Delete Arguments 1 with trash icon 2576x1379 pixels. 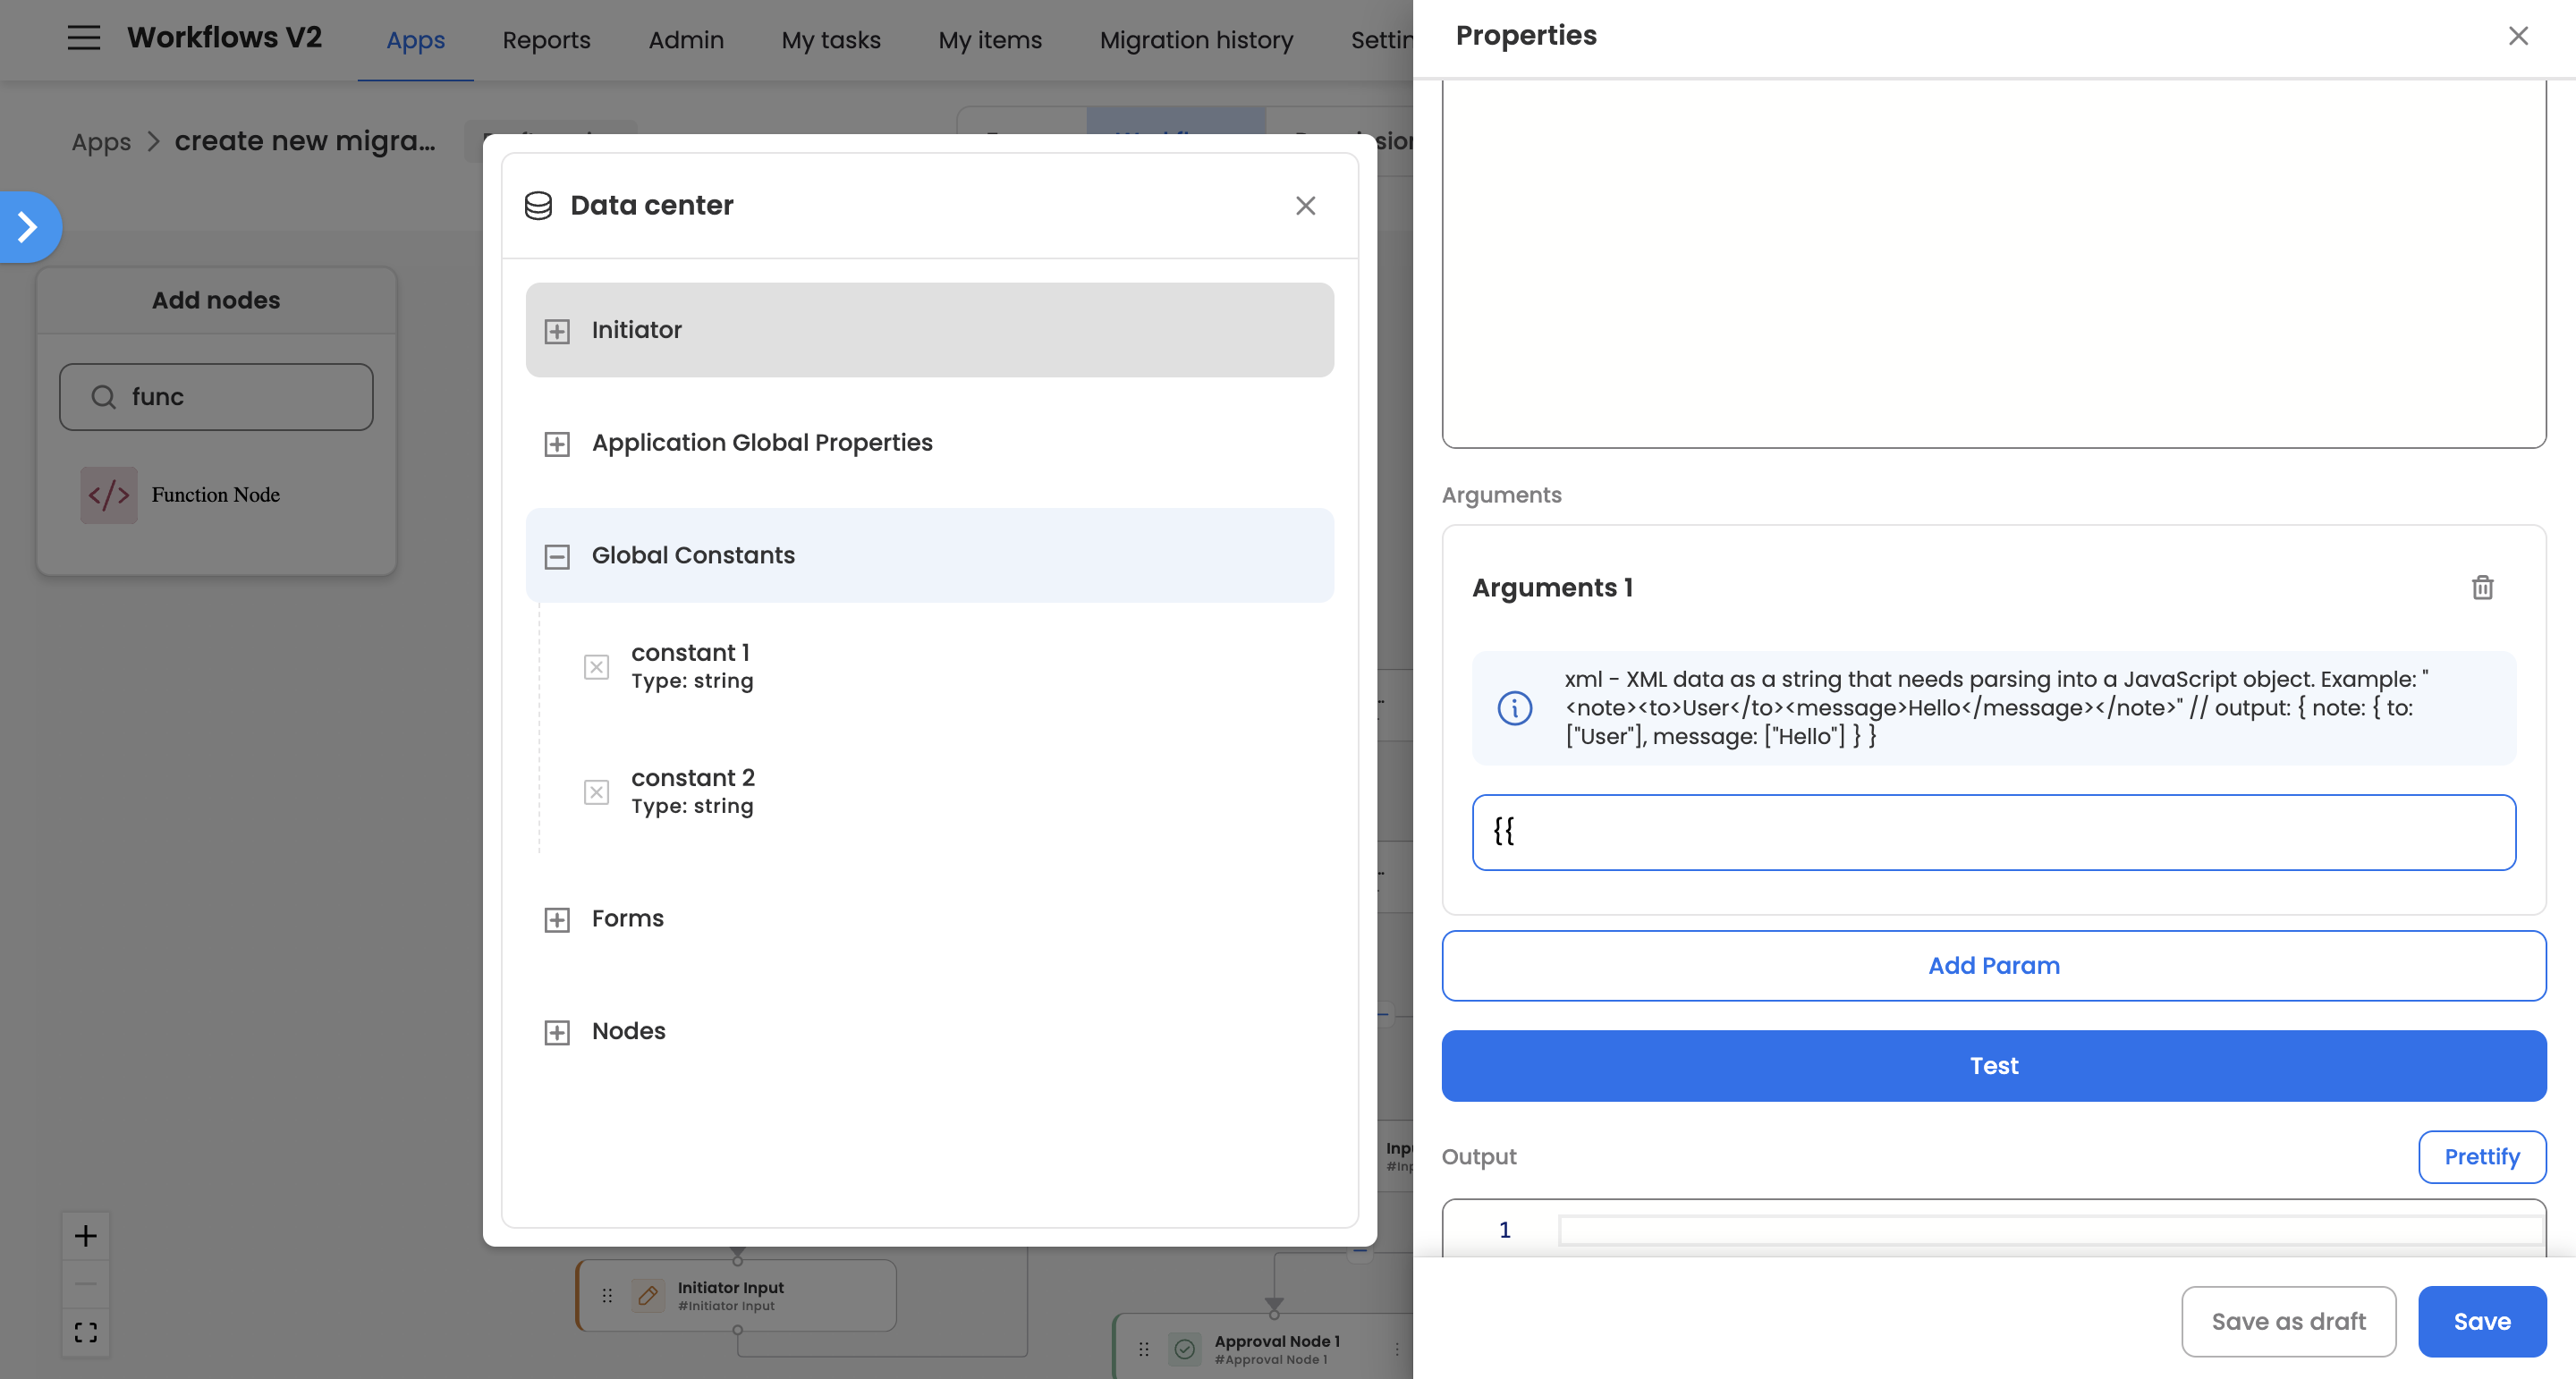pyautogui.click(x=2482, y=588)
